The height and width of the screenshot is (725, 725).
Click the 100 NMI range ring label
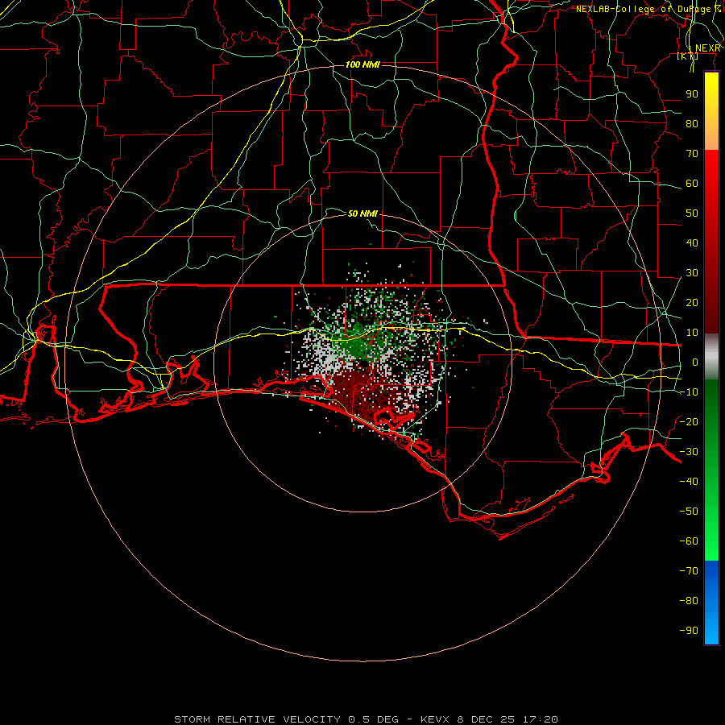[363, 64]
